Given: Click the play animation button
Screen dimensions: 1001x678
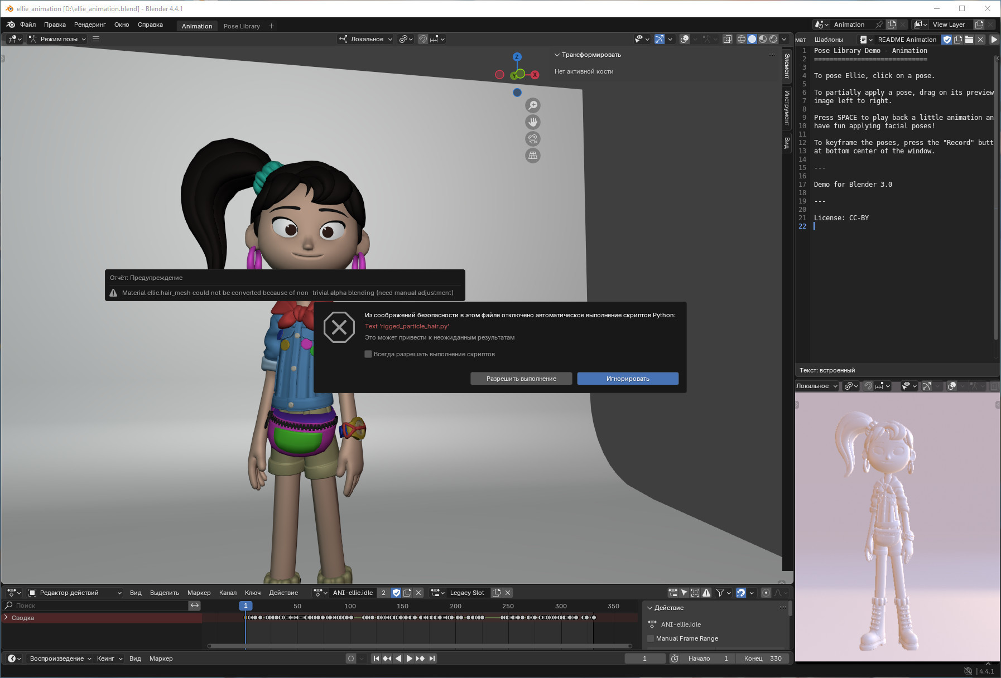Looking at the screenshot, I should pos(409,658).
